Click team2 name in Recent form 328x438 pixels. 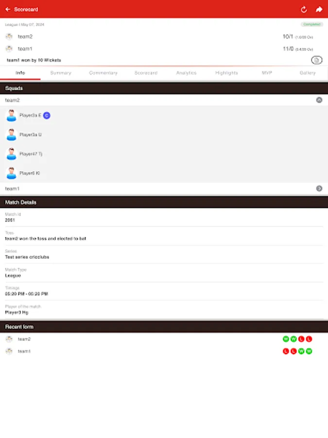coord(24,339)
